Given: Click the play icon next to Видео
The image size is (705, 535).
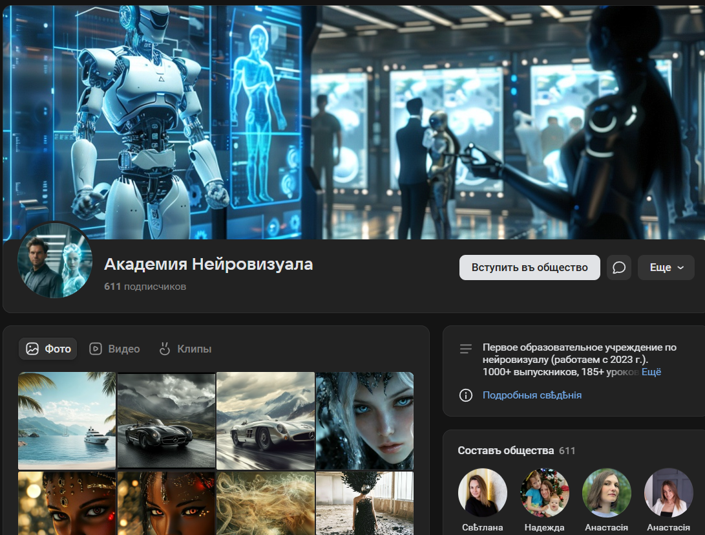Looking at the screenshot, I should 96,348.
